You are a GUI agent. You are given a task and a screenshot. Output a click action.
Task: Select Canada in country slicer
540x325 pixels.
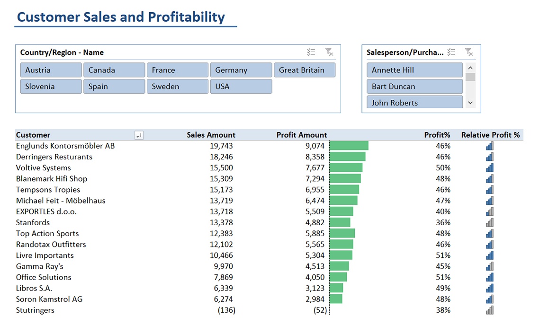(114, 70)
